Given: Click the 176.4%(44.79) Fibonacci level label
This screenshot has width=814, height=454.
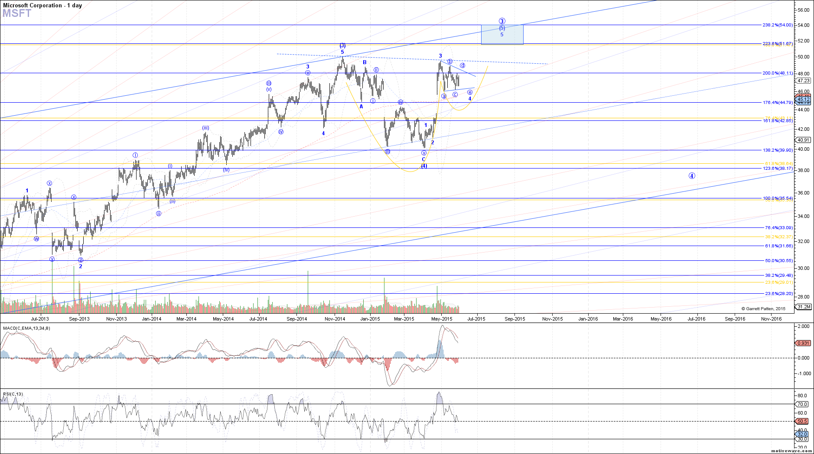Looking at the screenshot, I should [778, 103].
